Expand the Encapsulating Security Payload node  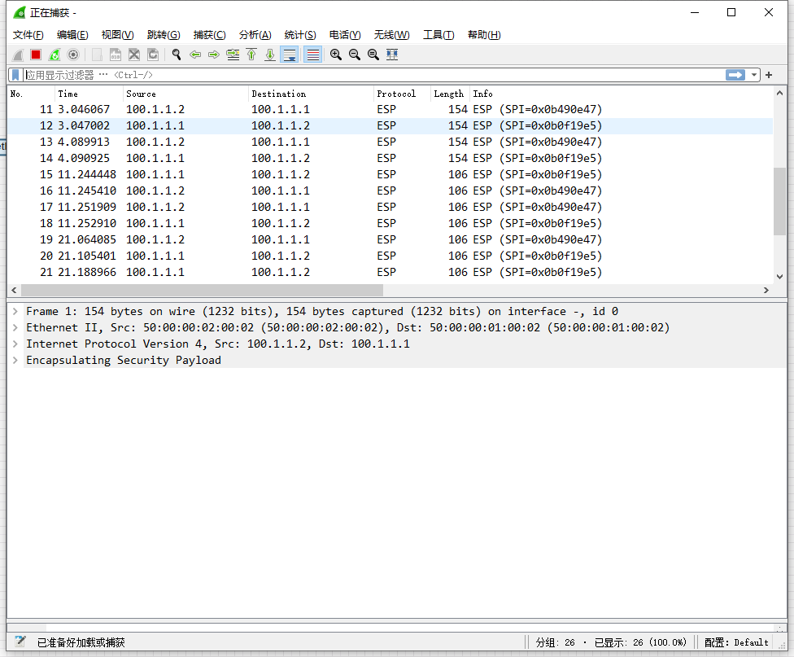click(x=15, y=360)
